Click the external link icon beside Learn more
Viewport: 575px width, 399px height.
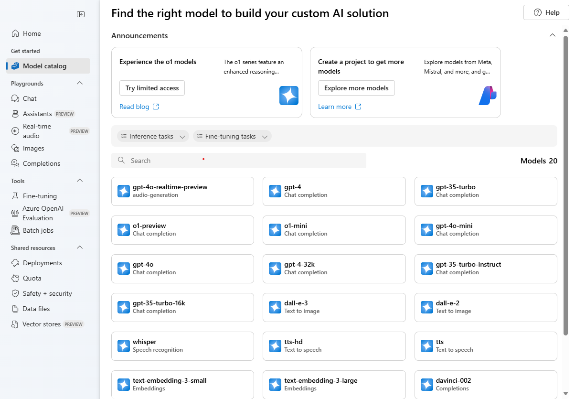(358, 107)
